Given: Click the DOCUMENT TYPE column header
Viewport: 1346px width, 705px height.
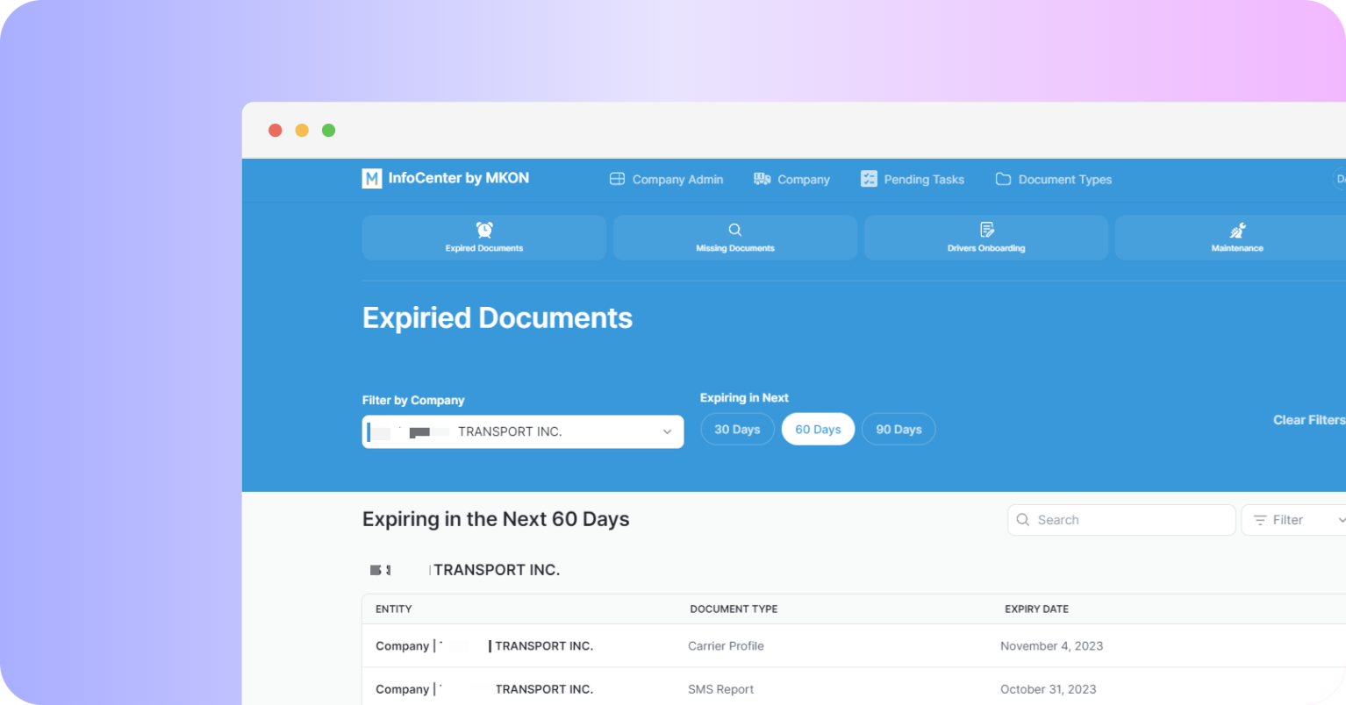Looking at the screenshot, I should coord(734,609).
